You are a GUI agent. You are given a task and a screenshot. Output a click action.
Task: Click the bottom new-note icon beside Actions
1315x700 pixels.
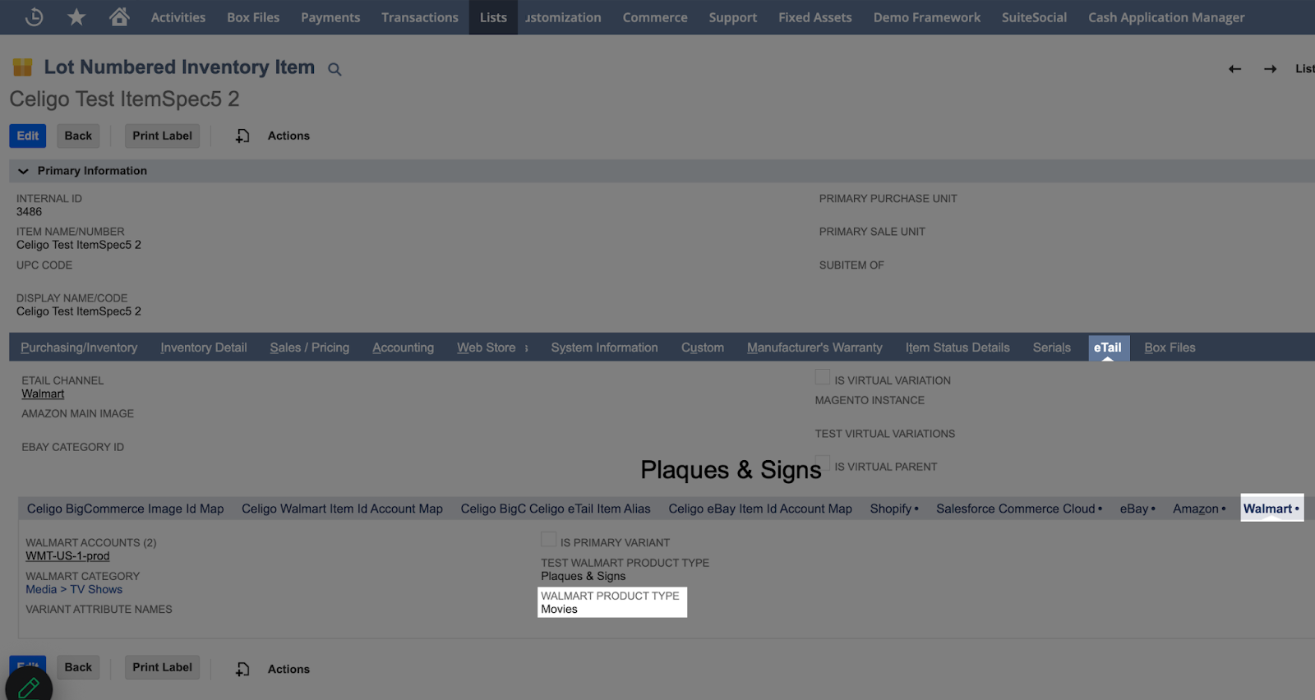pyautogui.click(x=242, y=669)
